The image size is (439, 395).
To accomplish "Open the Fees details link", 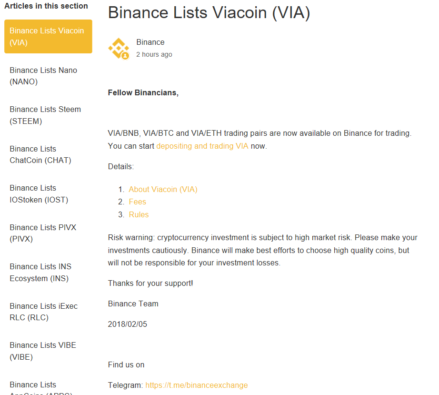I will point(138,202).
